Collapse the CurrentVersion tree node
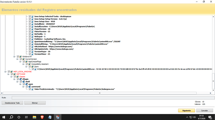215x120 pixels. pyautogui.click(x=17, y=59)
